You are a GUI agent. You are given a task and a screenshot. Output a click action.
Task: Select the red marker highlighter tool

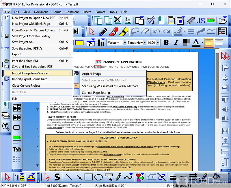click(113, 32)
